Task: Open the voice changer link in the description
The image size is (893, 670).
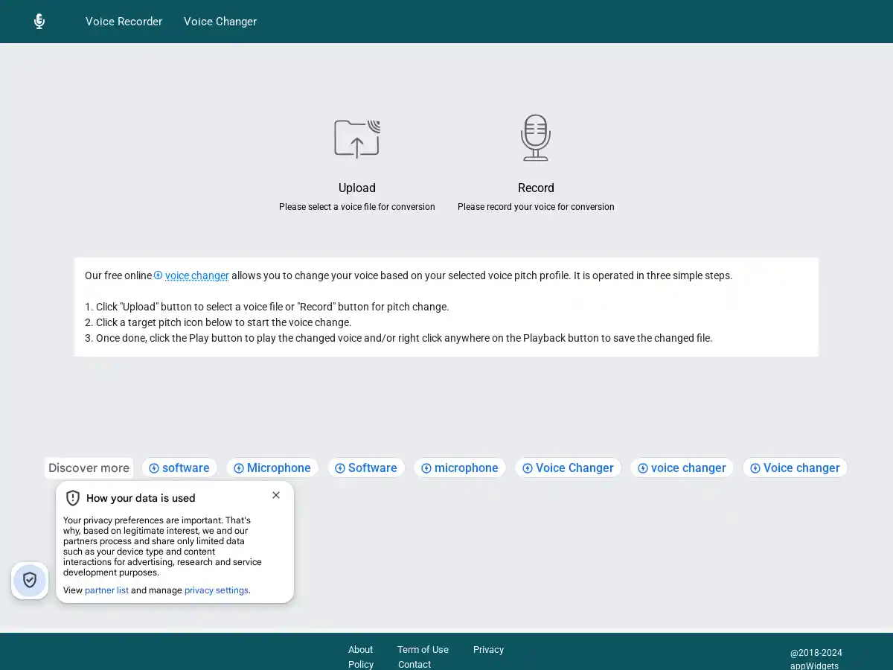Action: pyautogui.click(x=196, y=275)
